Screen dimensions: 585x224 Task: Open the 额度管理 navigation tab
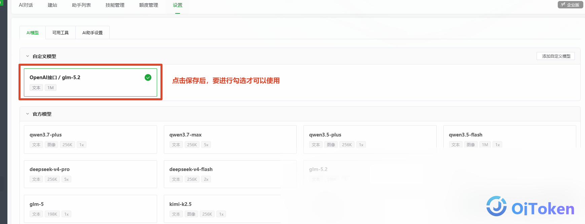[149, 5]
